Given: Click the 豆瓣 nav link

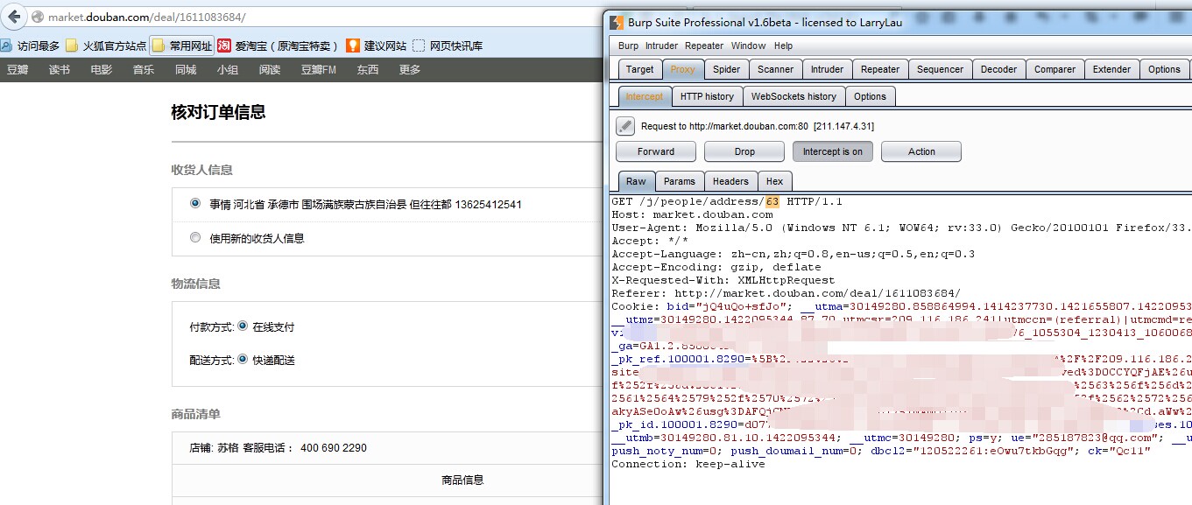Looking at the screenshot, I should click(x=18, y=70).
